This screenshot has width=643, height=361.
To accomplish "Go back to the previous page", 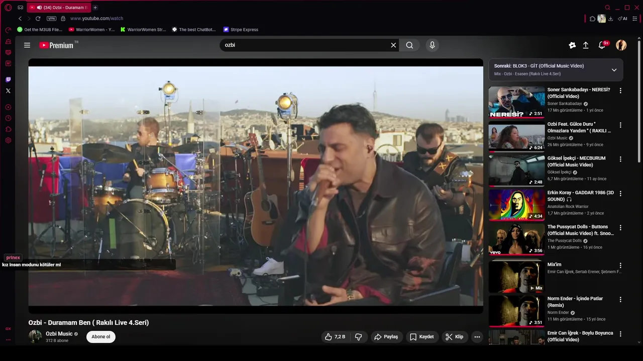I will [x=20, y=19].
